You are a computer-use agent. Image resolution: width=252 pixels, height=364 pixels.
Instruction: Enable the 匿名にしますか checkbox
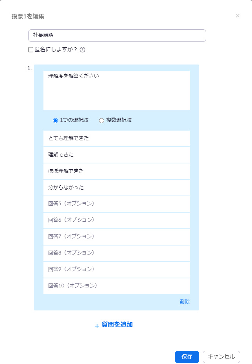tap(31, 50)
